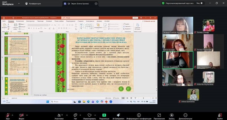The height and width of the screenshot is (120, 227).
Task: Unmute the microphone (Звук)
Action: (7, 115)
